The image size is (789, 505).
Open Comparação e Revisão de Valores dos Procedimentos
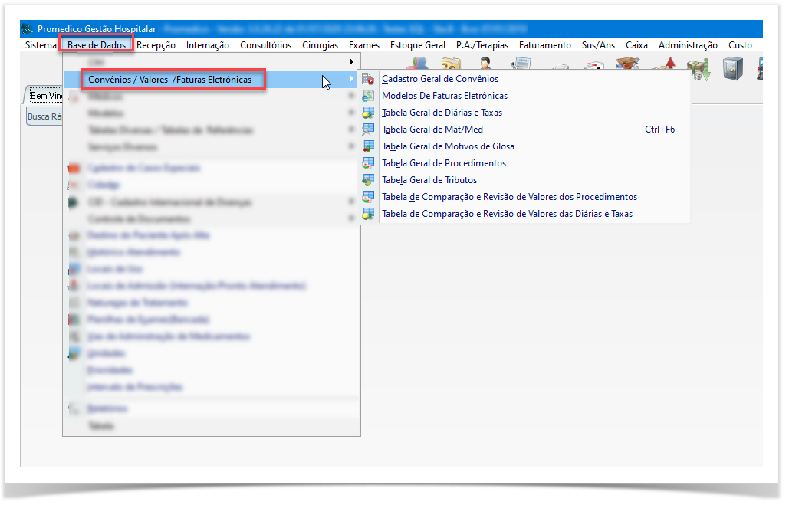(x=509, y=197)
